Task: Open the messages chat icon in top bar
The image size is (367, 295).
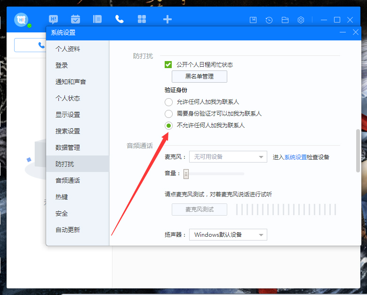Action: coord(54,19)
